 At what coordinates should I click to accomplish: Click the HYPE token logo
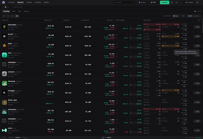click(x=4, y=130)
